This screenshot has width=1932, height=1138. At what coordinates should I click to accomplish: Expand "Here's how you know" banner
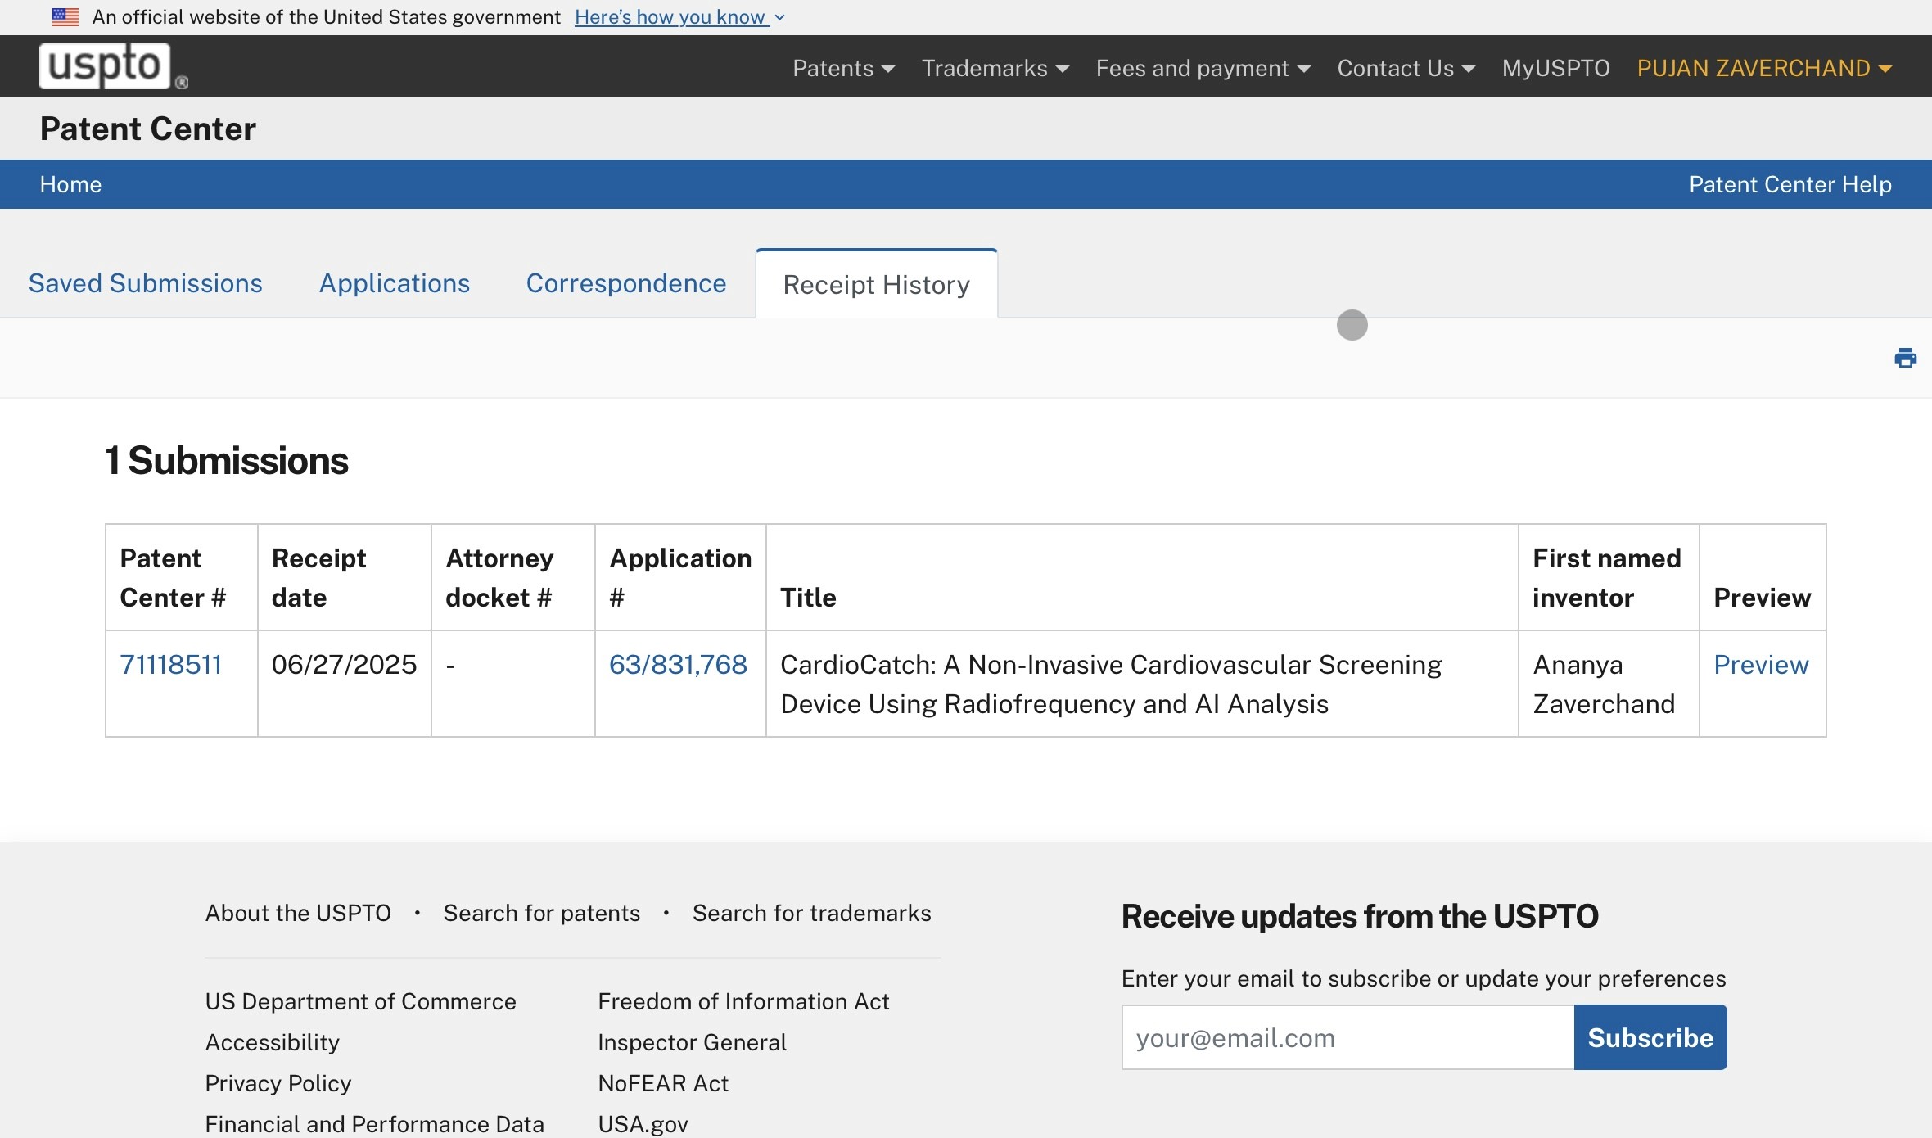coord(679,17)
